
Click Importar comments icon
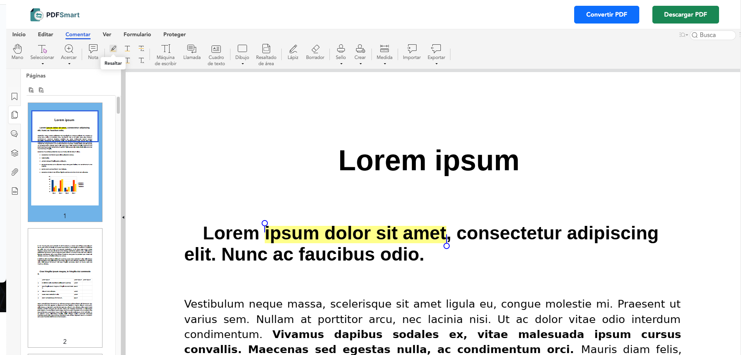click(x=412, y=52)
